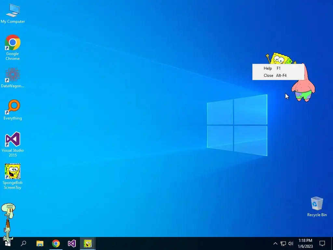Click the SpongeBob character behind the menu
333x250 pixels.
point(281,59)
